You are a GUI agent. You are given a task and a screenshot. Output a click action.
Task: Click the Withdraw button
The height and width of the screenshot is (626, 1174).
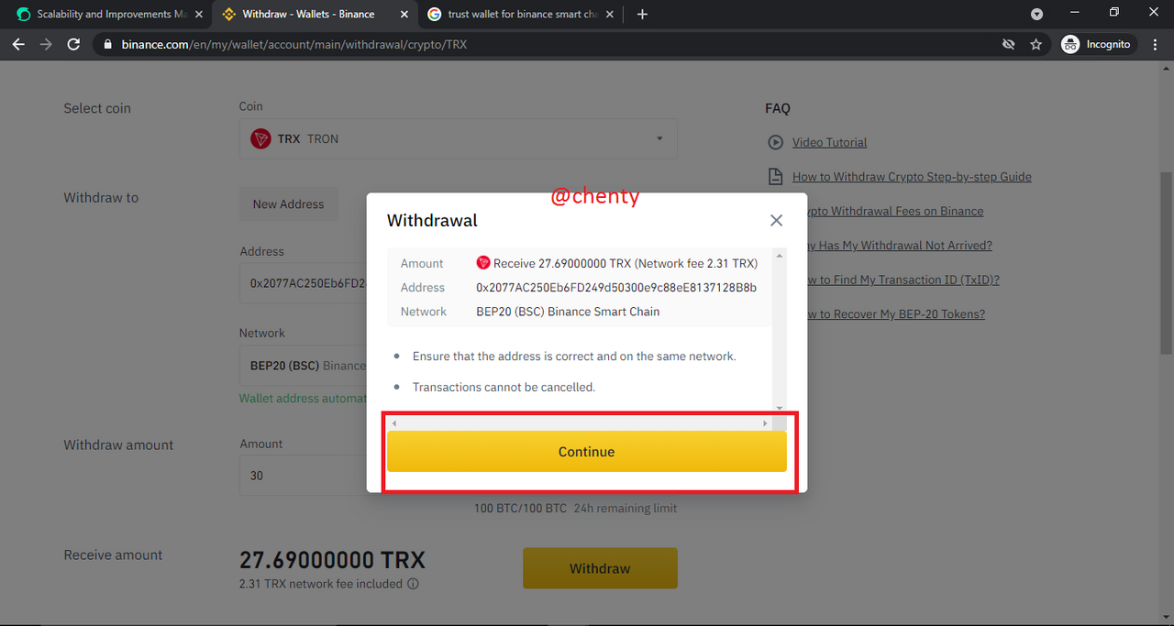(600, 568)
